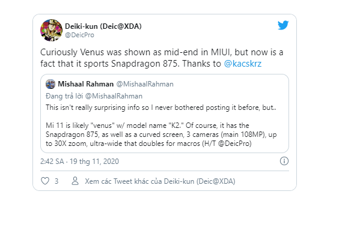Image resolution: width=354 pixels, height=230 pixels.
Task: Open the tweet timestamp 2:42 SA · 19 thg 11, 2020
Action: (x=79, y=162)
